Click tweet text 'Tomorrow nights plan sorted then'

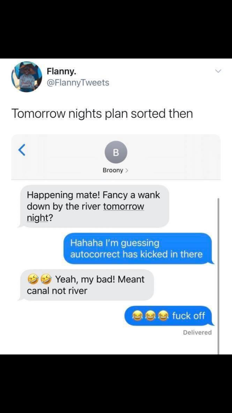(x=102, y=113)
